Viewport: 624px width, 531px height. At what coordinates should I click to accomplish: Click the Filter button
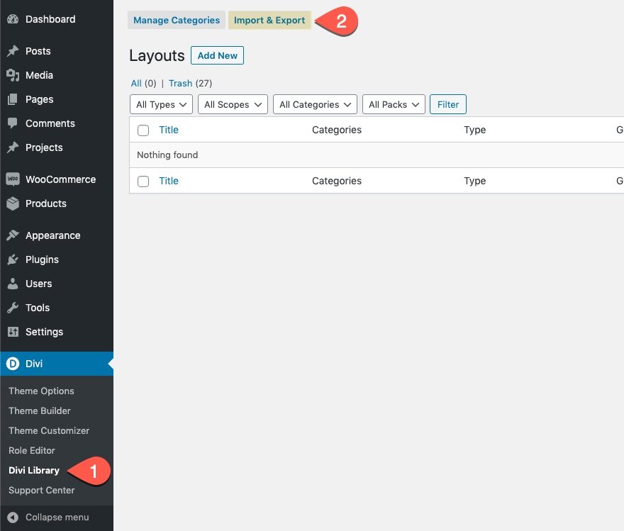coord(448,104)
